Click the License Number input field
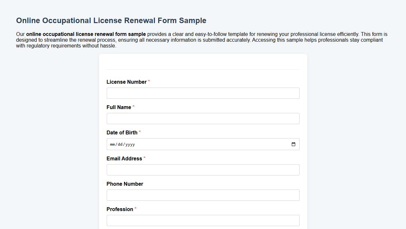This screenshot has width=406, height=229. [x=203, y=93]
